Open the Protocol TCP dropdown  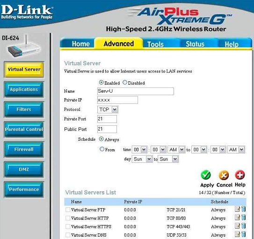pyautogui.click(x=108, y=109)
